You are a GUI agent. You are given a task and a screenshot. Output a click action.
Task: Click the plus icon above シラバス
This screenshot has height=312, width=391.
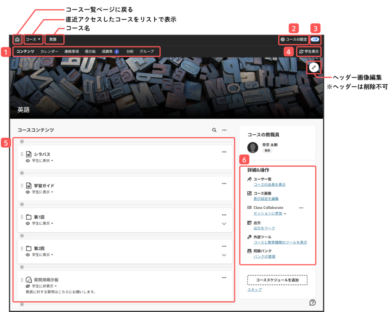click(22, 142)
